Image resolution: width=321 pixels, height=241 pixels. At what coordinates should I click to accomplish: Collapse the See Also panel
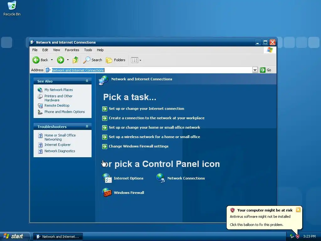click(x=87, y=81)
